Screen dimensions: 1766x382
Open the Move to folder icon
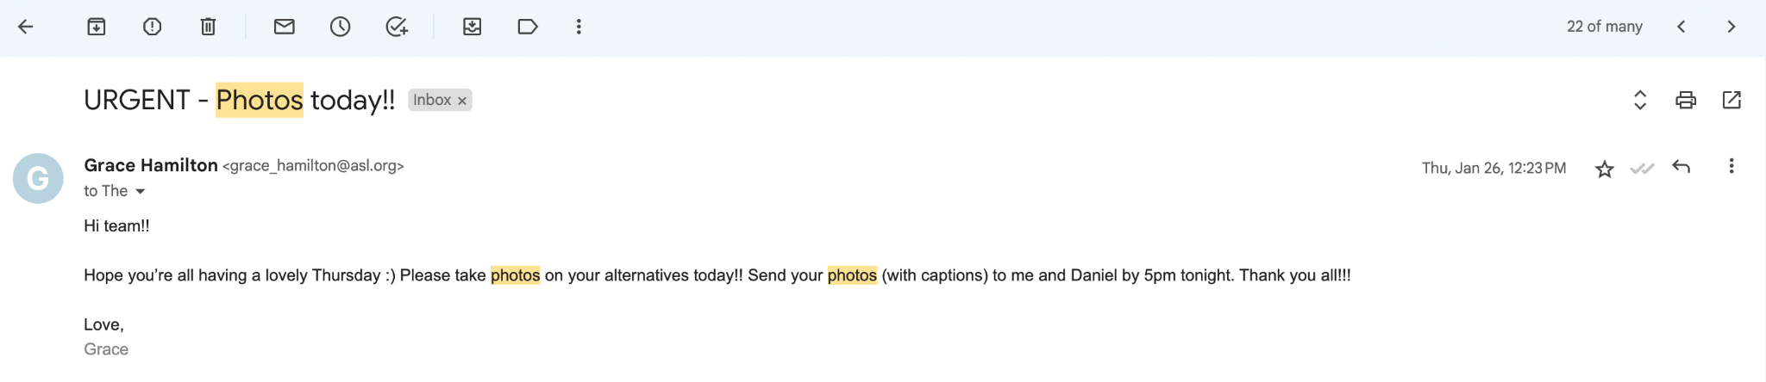472,27
